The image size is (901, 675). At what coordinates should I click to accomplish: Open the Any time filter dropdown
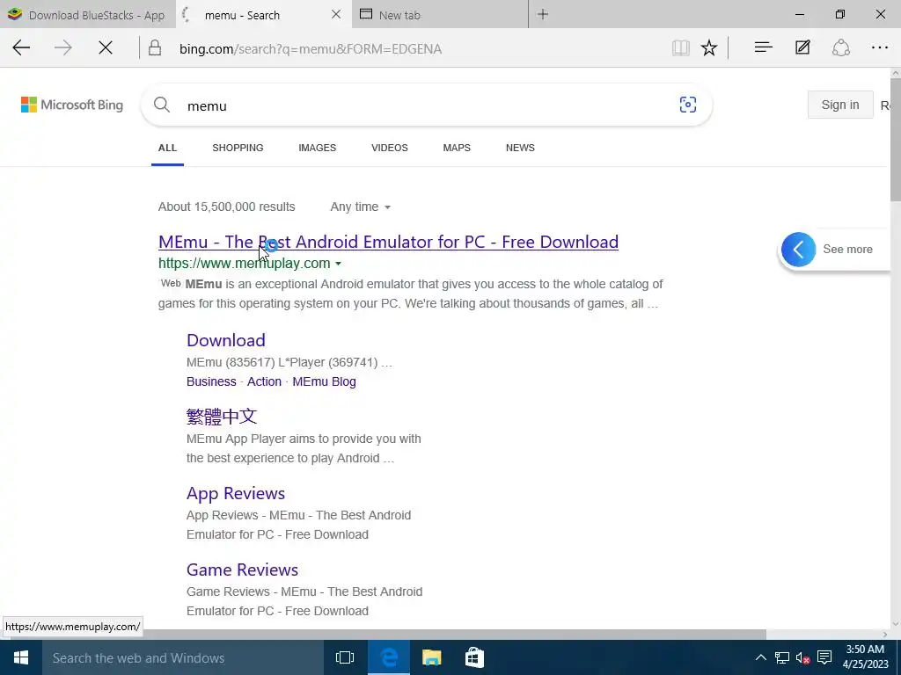pos(360,207)
